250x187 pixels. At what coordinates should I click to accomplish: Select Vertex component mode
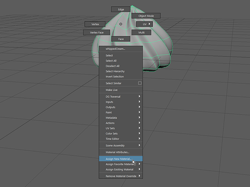[x=95, y=24]
